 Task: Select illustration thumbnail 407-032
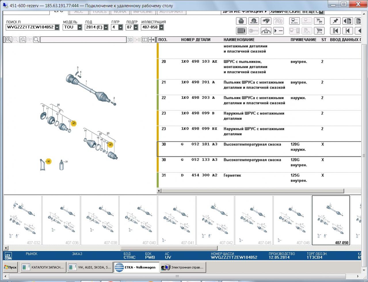23,220
